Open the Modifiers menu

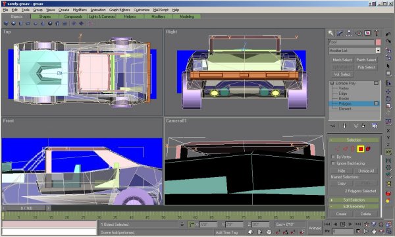coord(80,10)
